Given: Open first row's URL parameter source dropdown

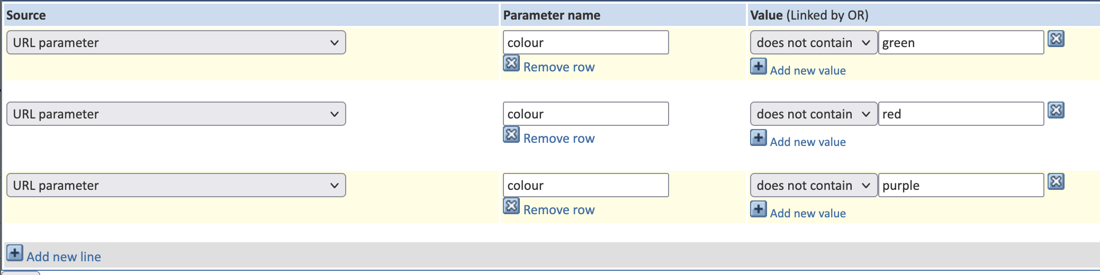Looking at the screenshot, I should pos(176,42).
